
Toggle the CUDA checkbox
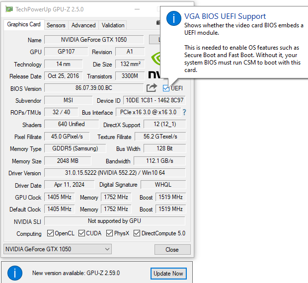(x=81, y=233)
